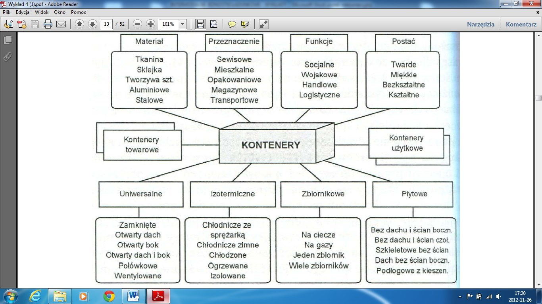
Task: Click the Create PDF online icon
Action: tap(21, 24)
